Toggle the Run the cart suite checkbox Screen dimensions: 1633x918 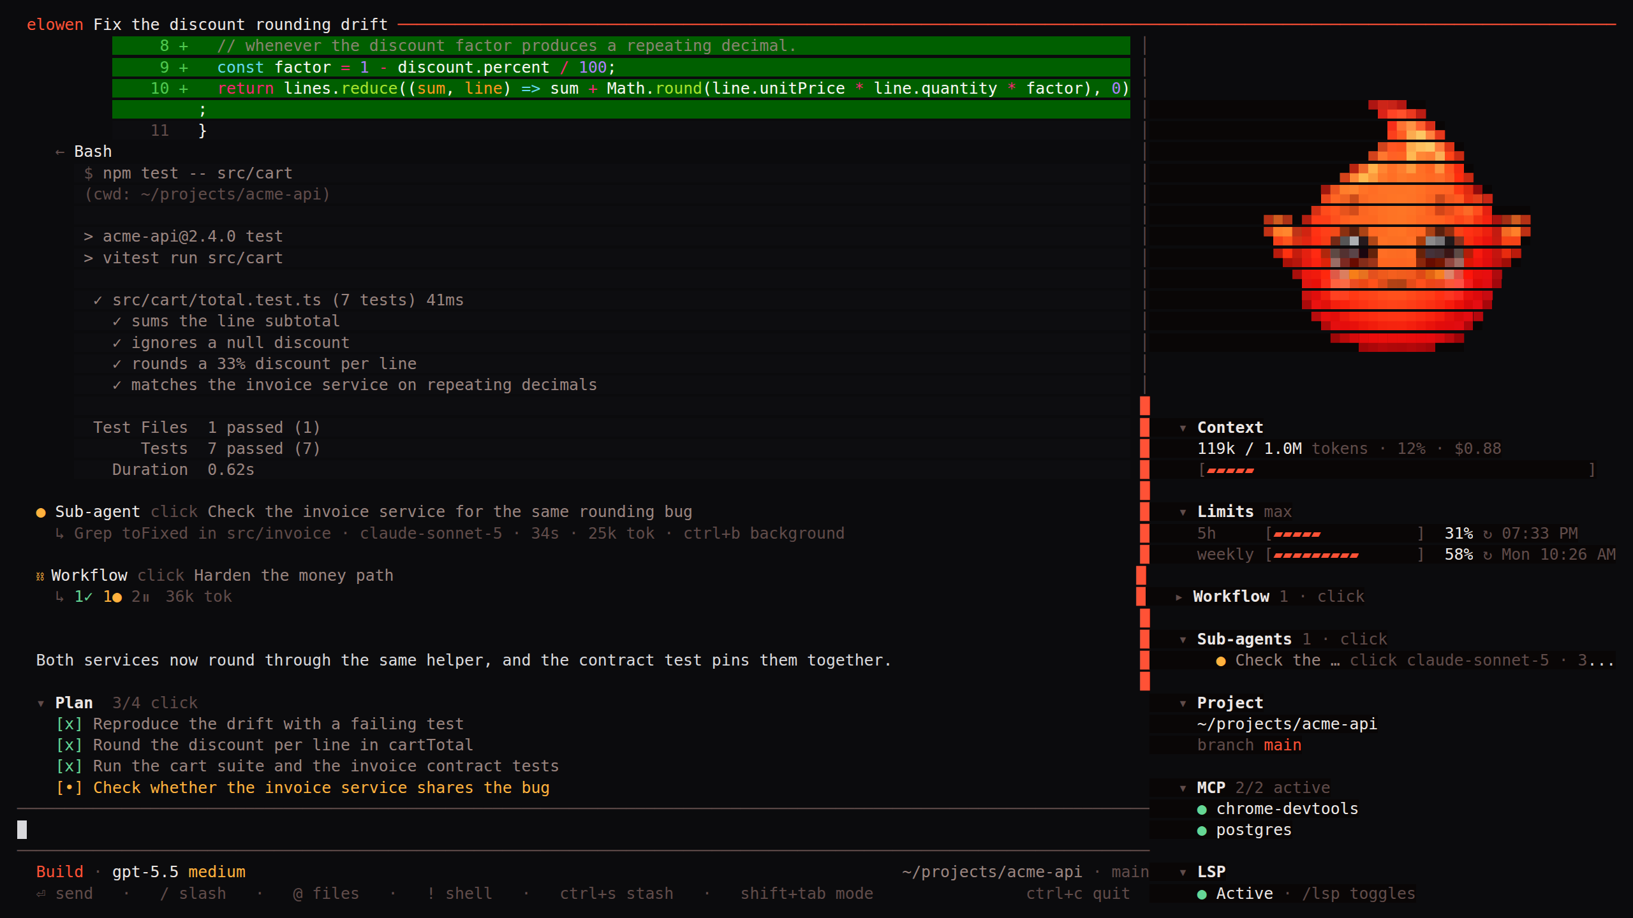69,766
